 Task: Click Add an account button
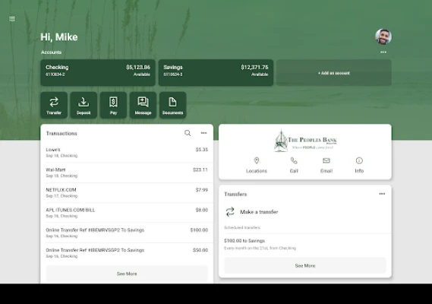[x=334, y=73]
